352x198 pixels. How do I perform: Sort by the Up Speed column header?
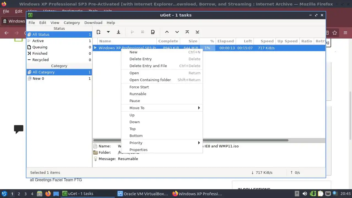click(x=288, y=41)
